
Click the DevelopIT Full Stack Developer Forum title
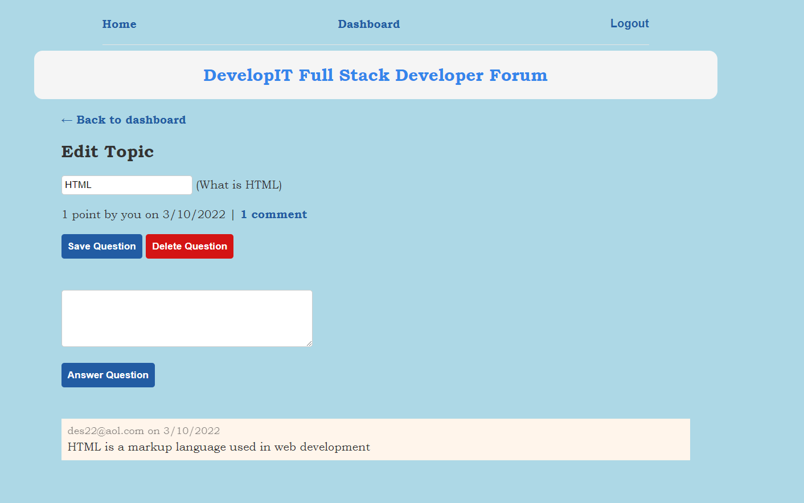click(x=375, y=75)
